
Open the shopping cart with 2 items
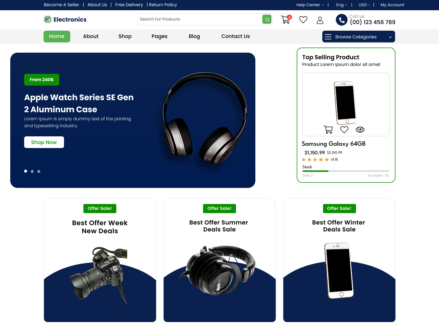286,19
